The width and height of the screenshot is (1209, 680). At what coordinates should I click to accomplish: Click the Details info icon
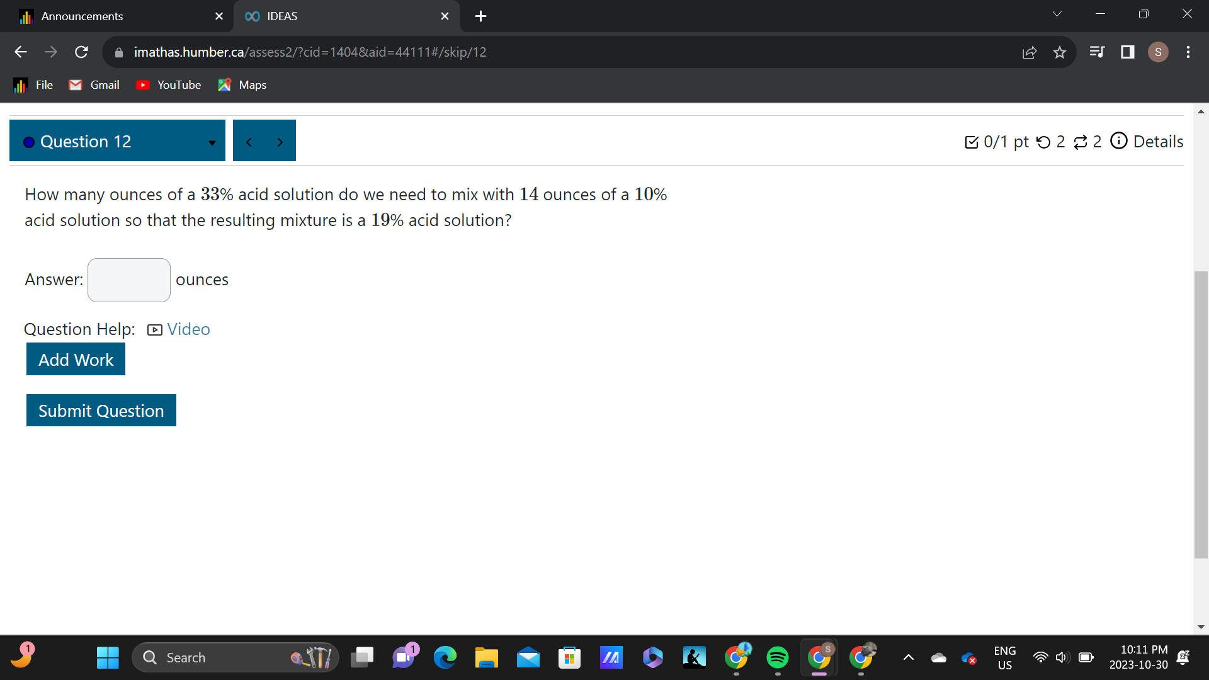[1119, 141]
